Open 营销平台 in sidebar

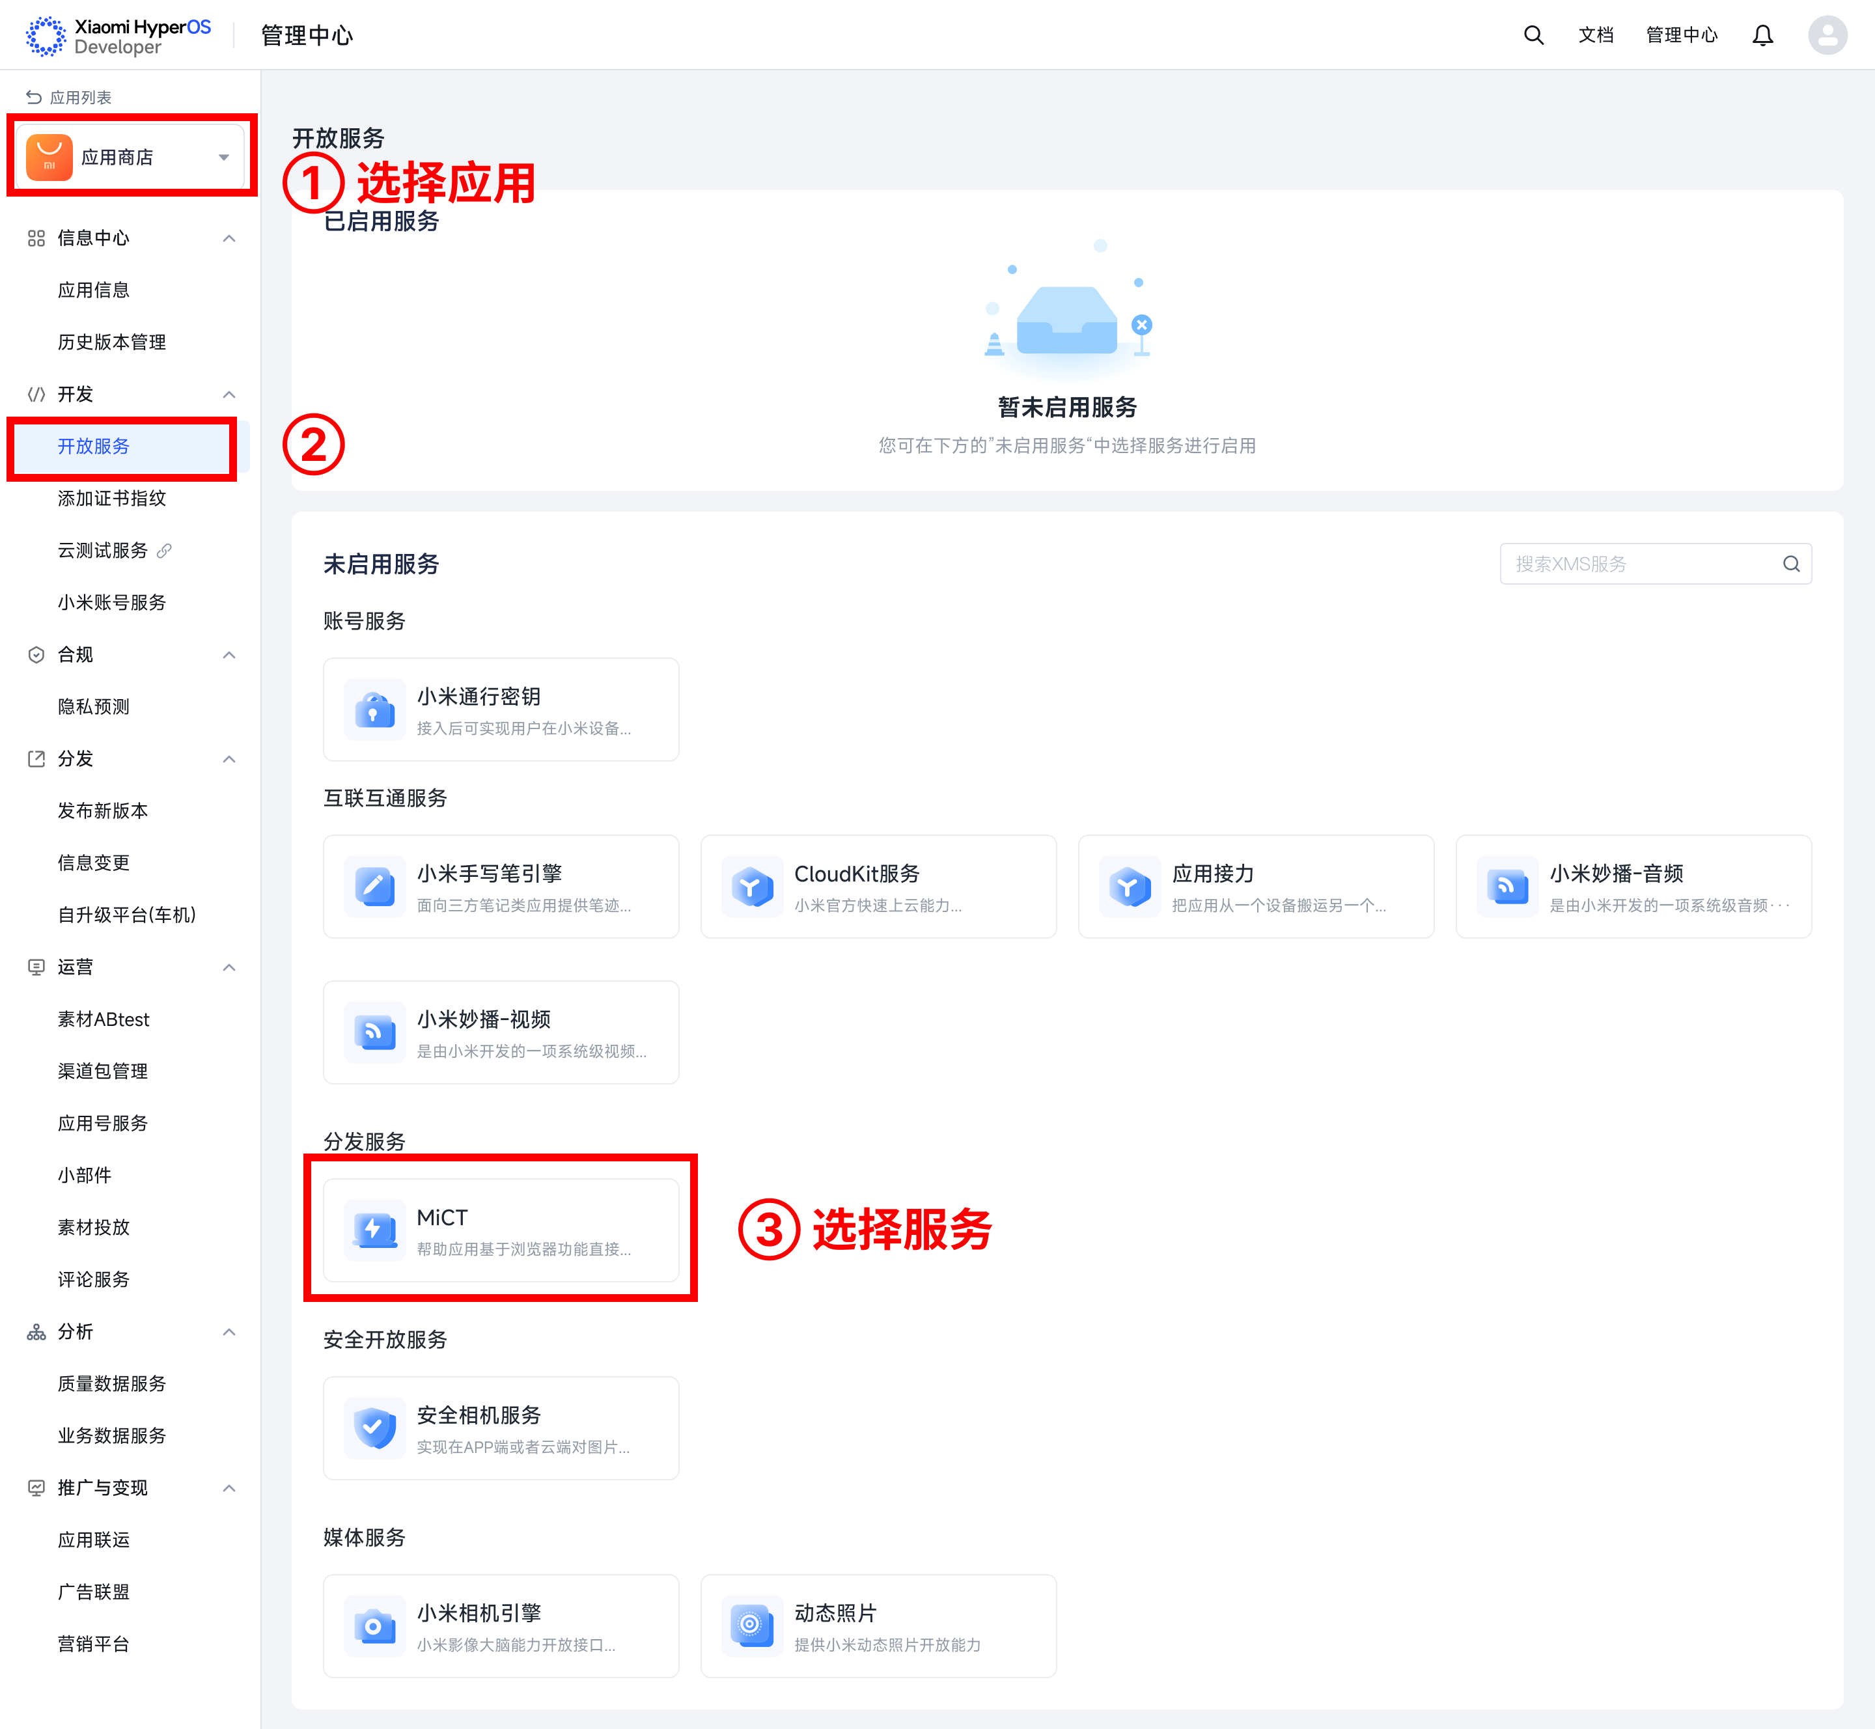94,1645
